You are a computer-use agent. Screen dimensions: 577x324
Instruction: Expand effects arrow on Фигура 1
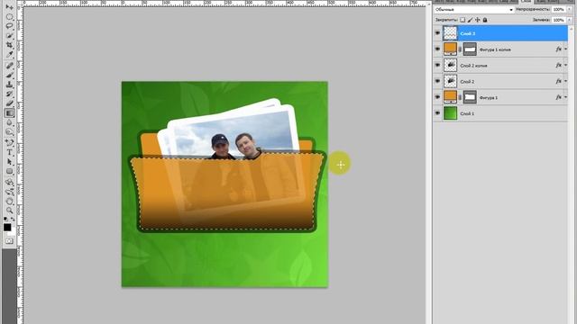pyautogui.click(x=565, y=97)
